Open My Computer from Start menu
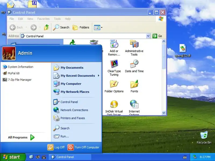Screen dimensions: 215x161 pos(67,84)
